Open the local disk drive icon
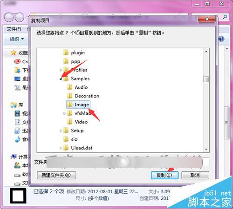233x209 pixels. pyautogui.click(x=17, y=165)
